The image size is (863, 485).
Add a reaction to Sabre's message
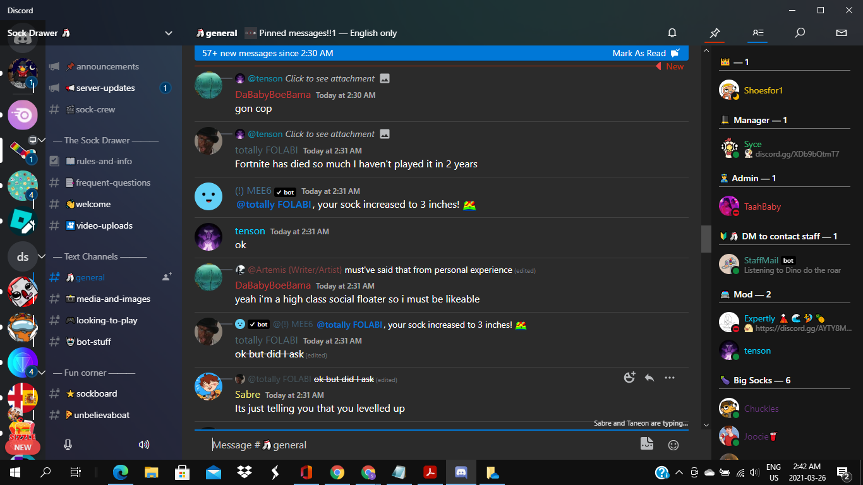[629, 377]
